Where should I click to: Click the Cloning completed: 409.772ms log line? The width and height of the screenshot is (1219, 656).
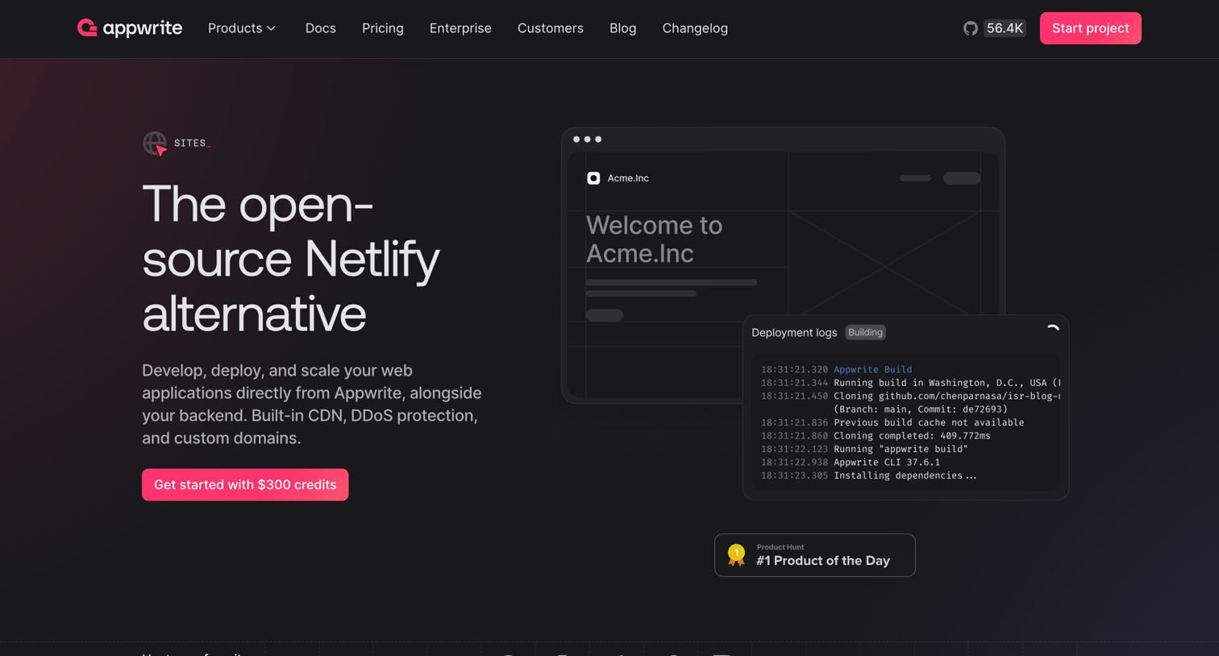pos(876,436)
